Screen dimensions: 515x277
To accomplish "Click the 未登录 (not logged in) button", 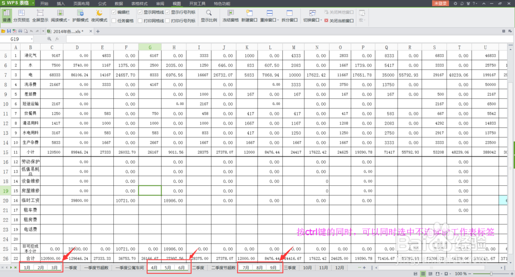I will click(440, 3).
